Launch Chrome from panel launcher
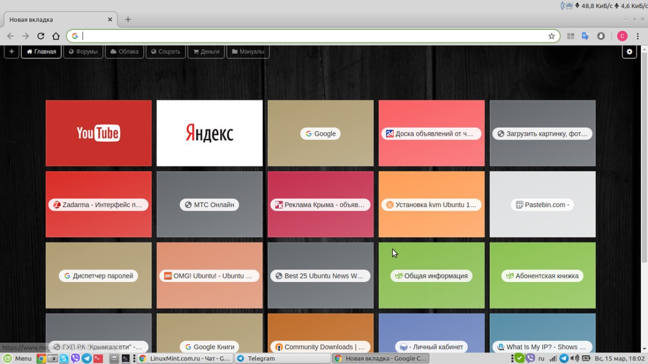This screenshot has width=648, height=364. coord(41,358)
